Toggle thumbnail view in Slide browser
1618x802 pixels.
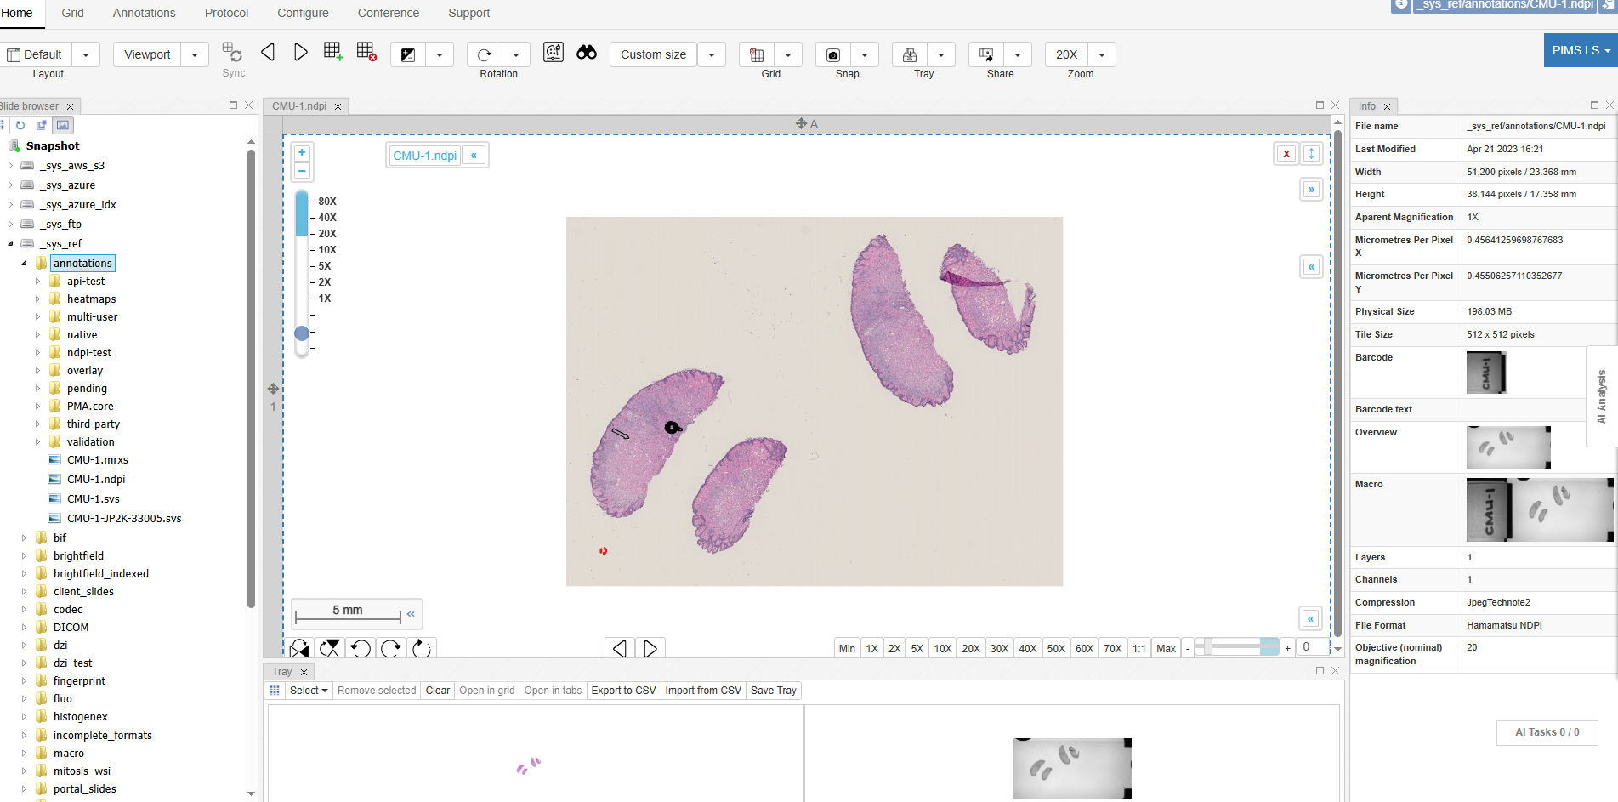tap(63, 125)
